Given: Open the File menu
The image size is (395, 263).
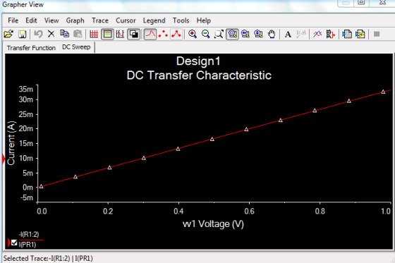Looking at the screenshot, I should 13,20.
